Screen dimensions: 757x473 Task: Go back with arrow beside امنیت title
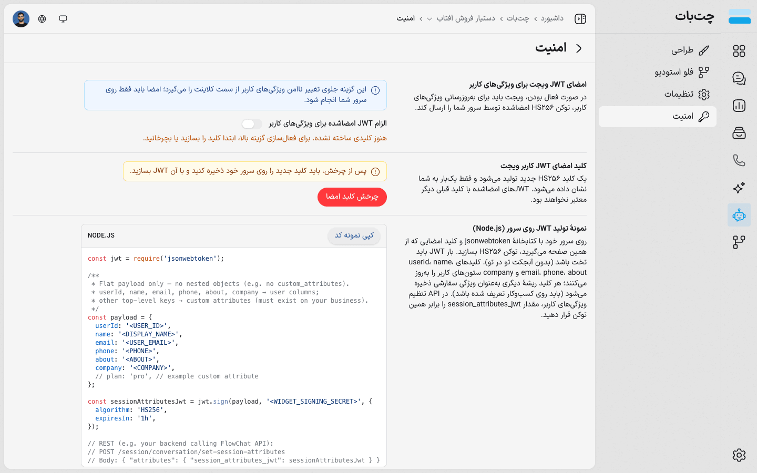(579, 48)
